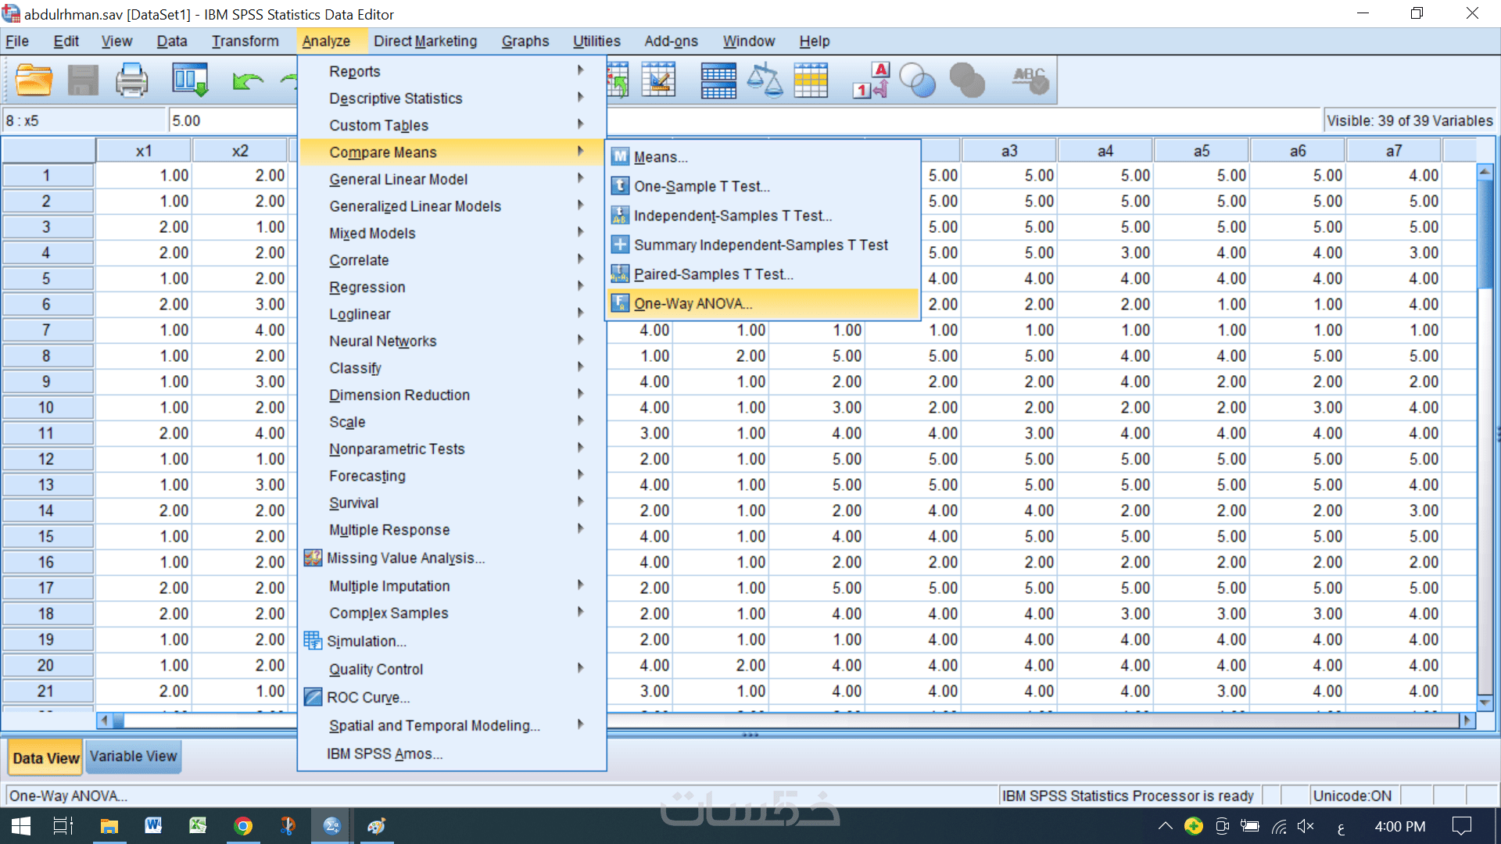Expand the Regression submenu

367,287
